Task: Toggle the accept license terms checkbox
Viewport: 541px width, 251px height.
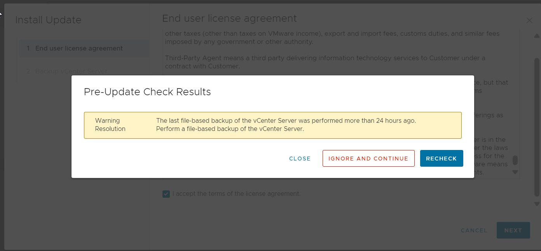Action: (x=166, y=194)
